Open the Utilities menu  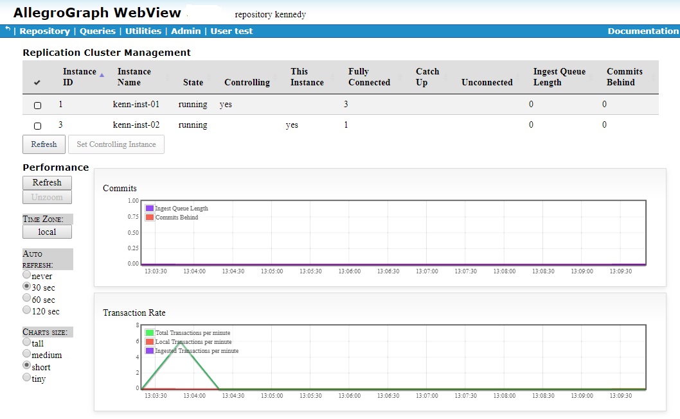point(143,30)
